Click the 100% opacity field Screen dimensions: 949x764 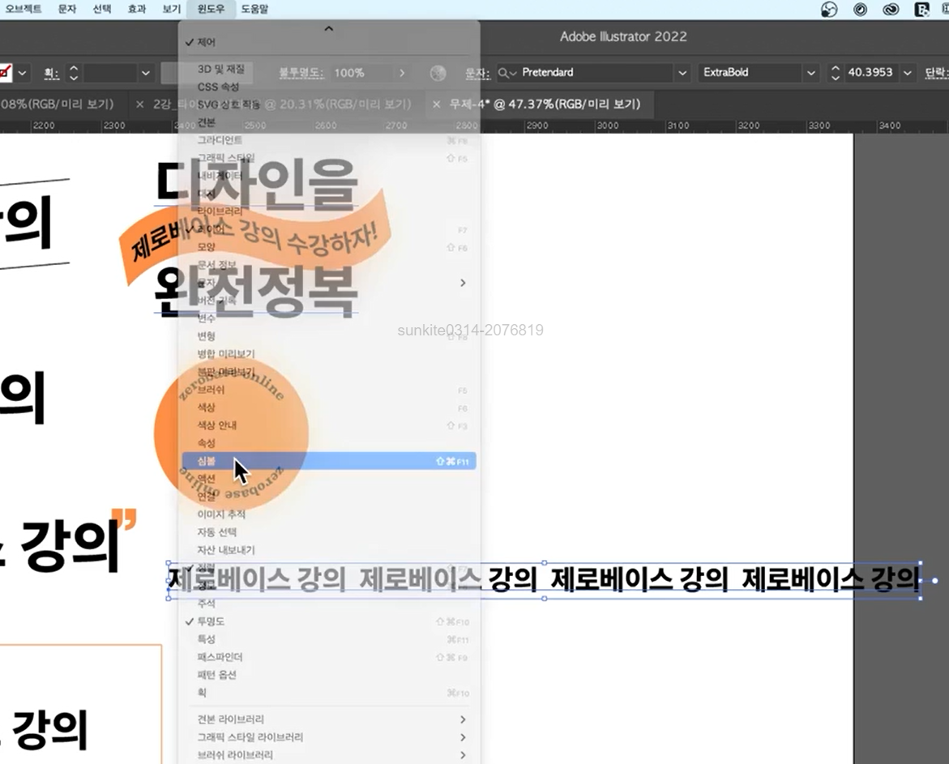click(361, 73)
